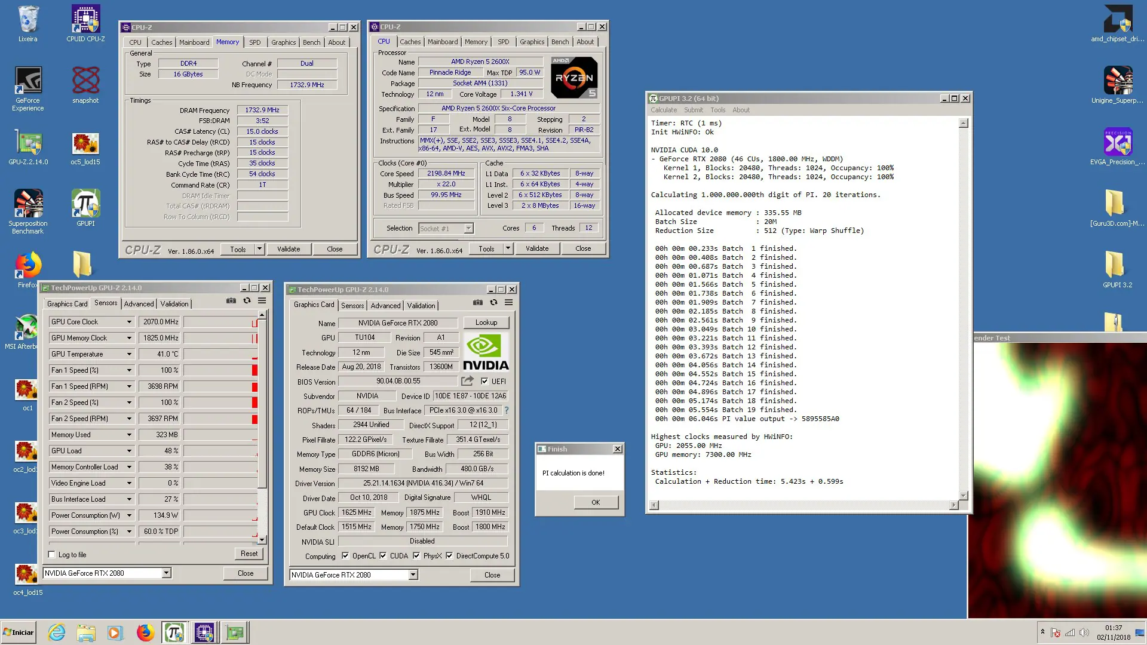Open Validation tab in GPU-Z Graphics Card window
Image resolution: width=1147 pixels, height=645 pixels.
point(421,306)
